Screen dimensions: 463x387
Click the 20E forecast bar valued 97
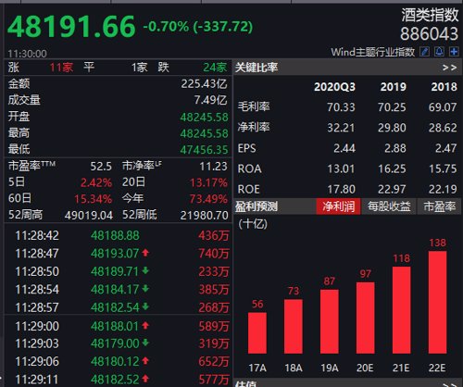tap(366, 318)
